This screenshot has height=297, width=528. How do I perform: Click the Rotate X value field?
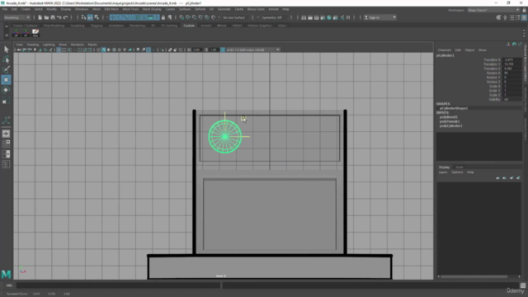coord(511,73)
